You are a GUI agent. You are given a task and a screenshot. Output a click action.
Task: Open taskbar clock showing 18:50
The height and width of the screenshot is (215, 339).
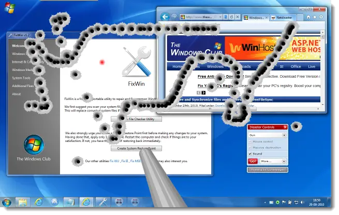tap(317, 202)
